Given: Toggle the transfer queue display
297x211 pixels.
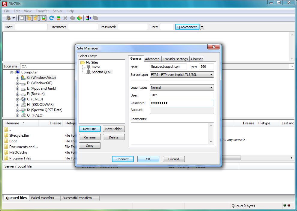Looking at the screenshot, I should point(42,18).
